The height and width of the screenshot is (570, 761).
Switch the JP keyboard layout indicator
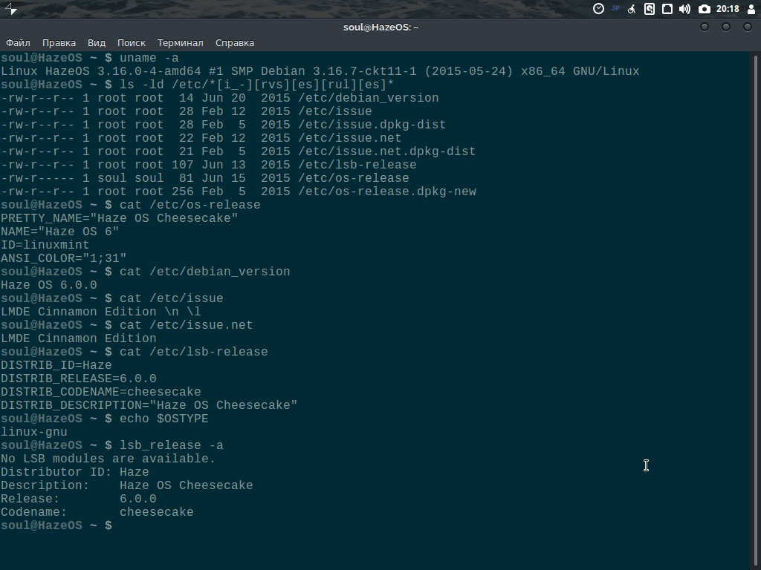(615, 8)
